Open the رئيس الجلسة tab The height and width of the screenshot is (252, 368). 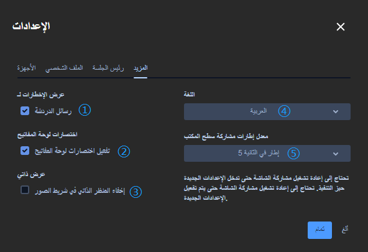click(108, 68)
